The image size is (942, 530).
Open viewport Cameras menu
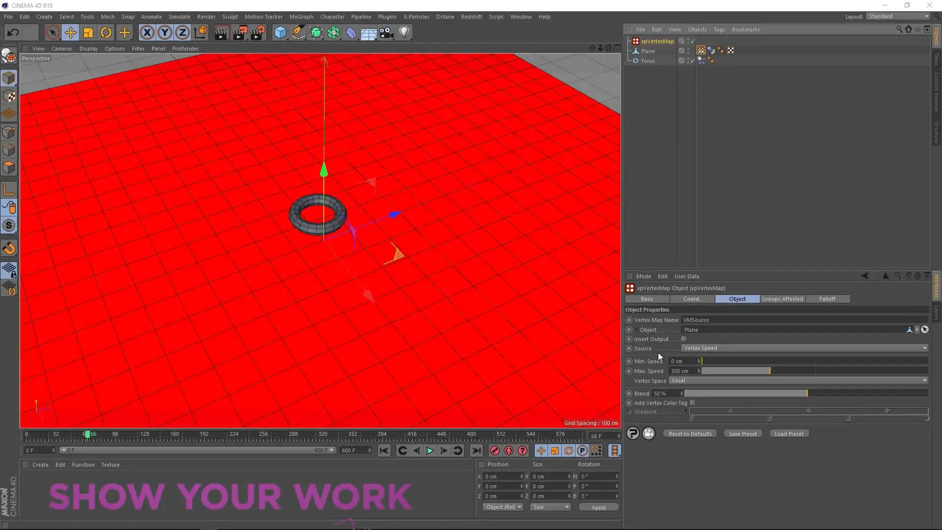click(x=62, y=49)
